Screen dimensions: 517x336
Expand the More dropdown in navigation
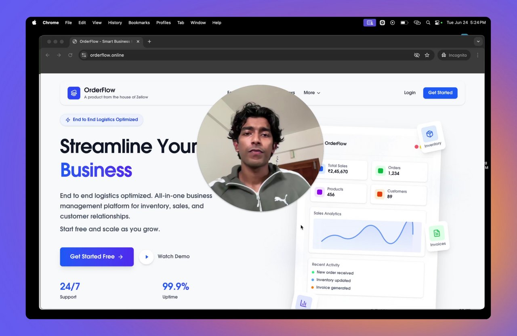pos(312,92)
